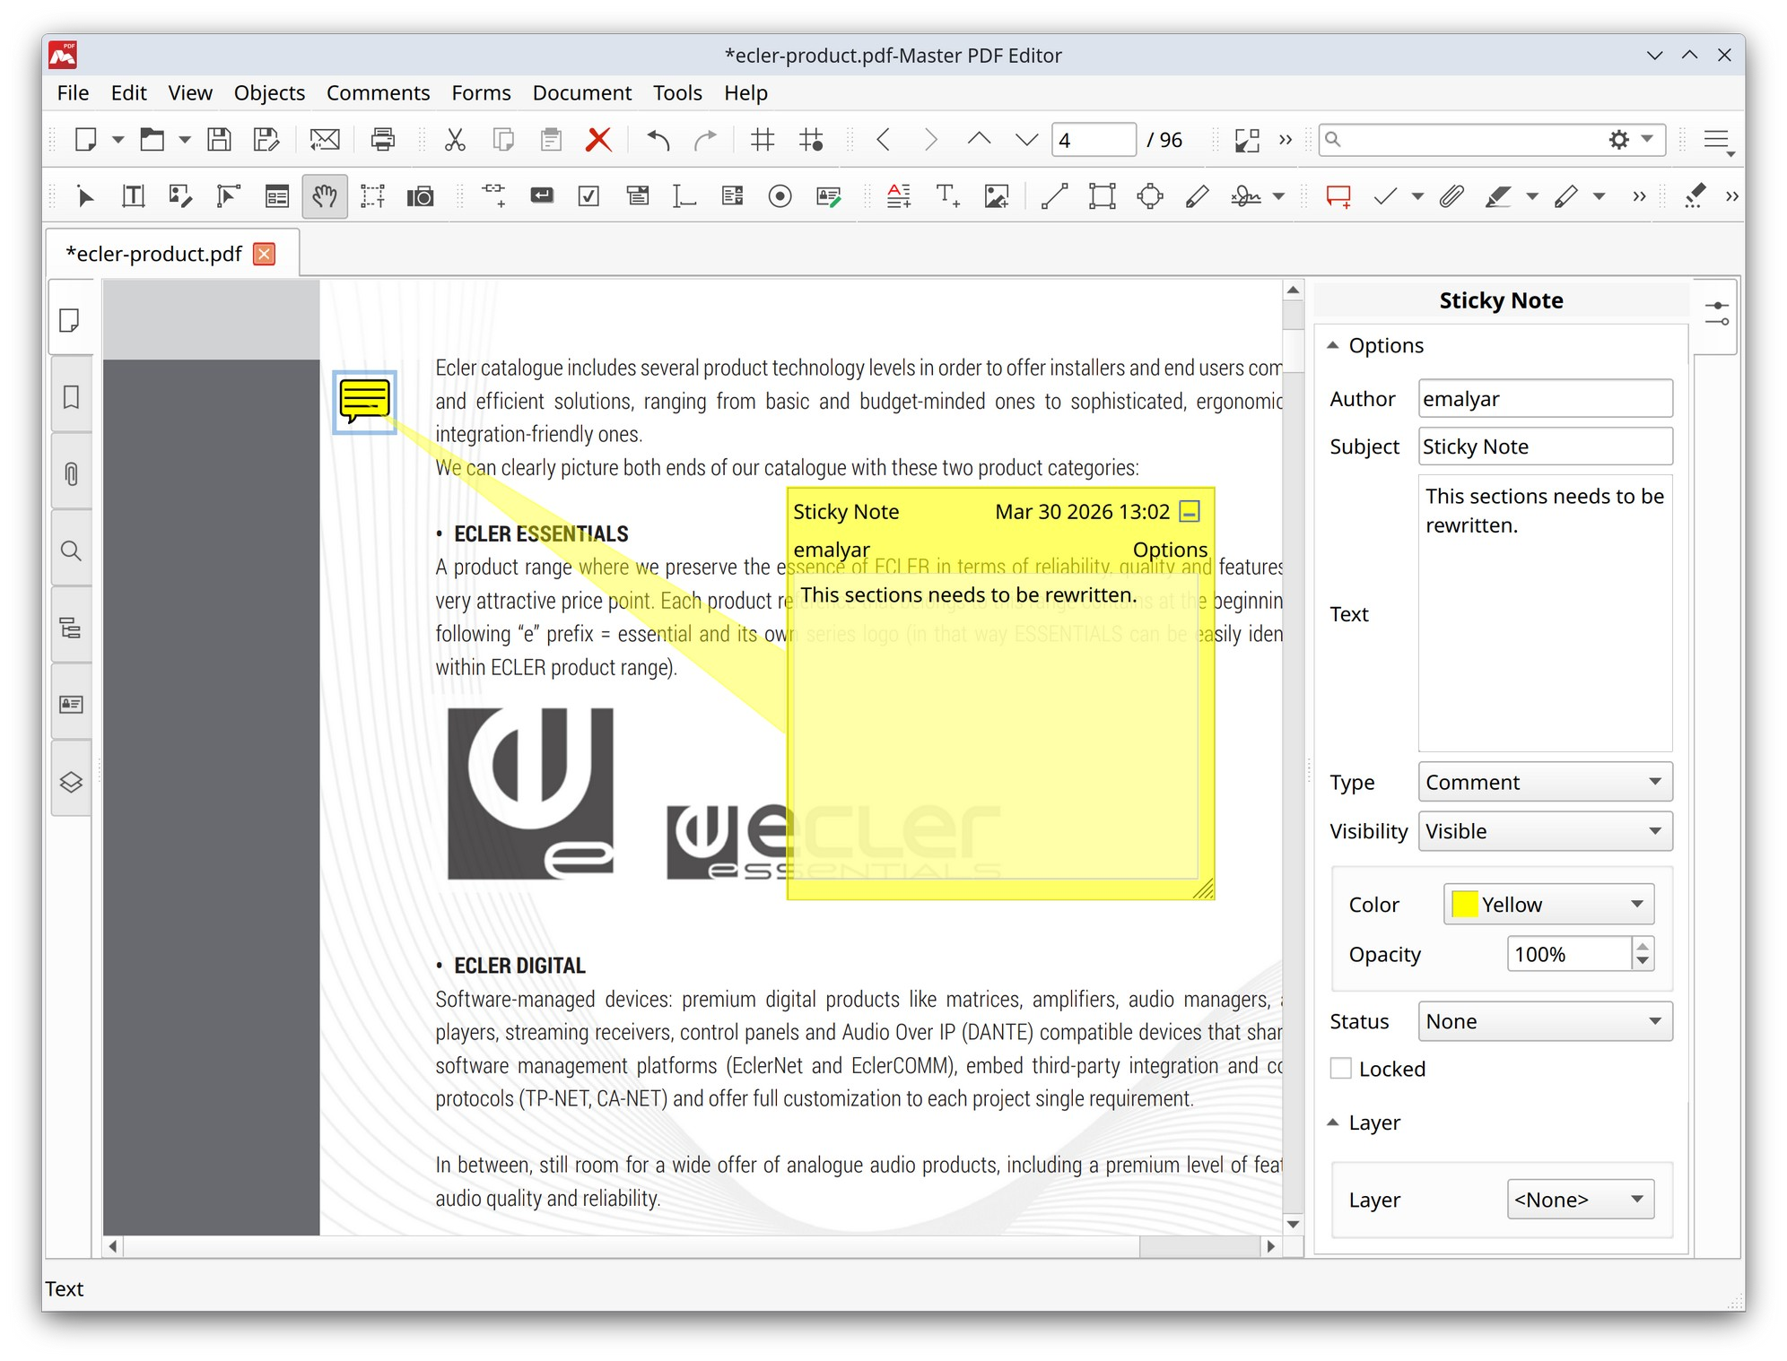This screenshot has width=1787, height=1361.
Task: Click the Undo arrow icon
Action: (658, 139)
